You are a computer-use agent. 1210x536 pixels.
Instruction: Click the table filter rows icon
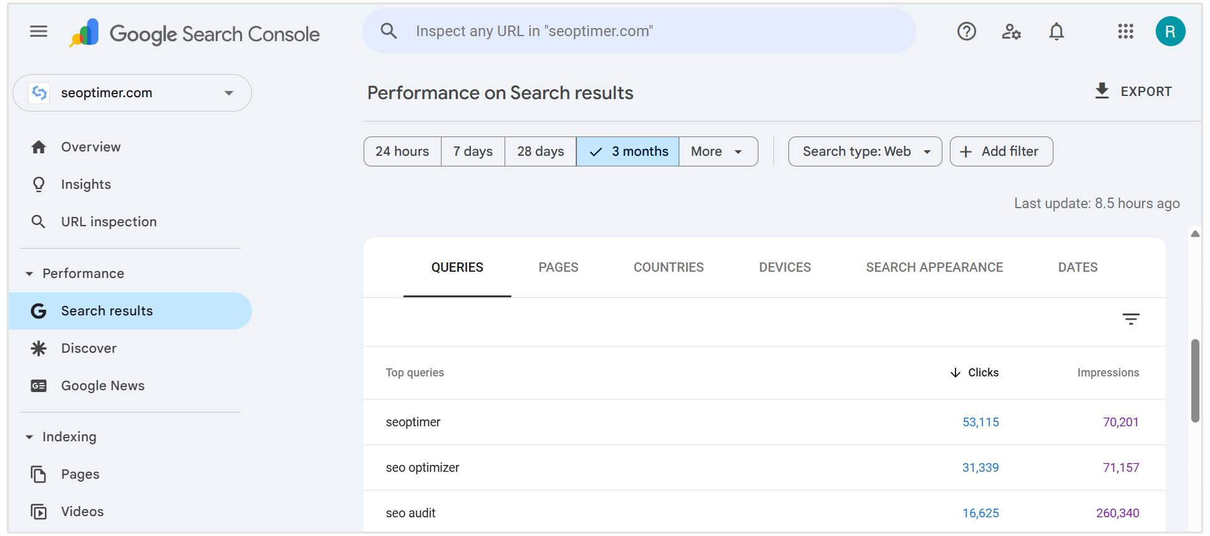click(x=1130, y=319)
